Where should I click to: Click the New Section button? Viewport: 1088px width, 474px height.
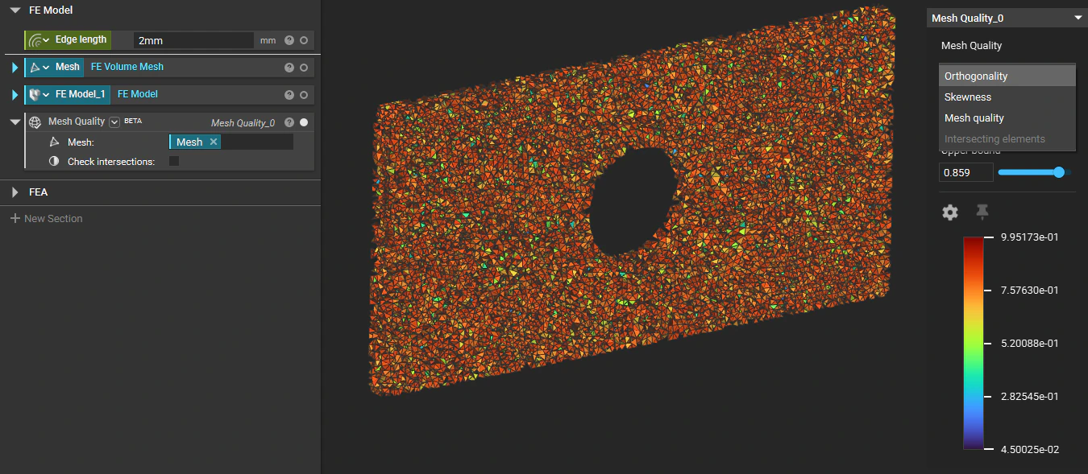coord(46,218)
